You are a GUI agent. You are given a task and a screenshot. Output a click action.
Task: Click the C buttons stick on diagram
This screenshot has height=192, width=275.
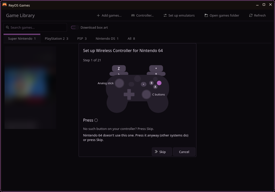tap(146, 94)
